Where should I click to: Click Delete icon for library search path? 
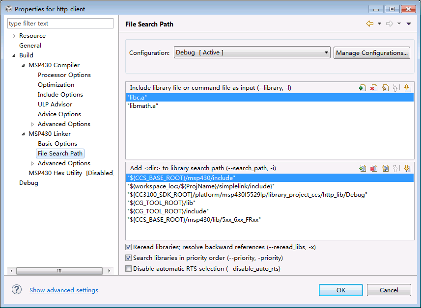[x=374, y=168]
